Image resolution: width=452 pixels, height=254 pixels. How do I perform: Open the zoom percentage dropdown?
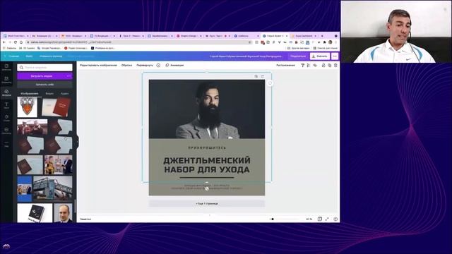pos(309,219)
